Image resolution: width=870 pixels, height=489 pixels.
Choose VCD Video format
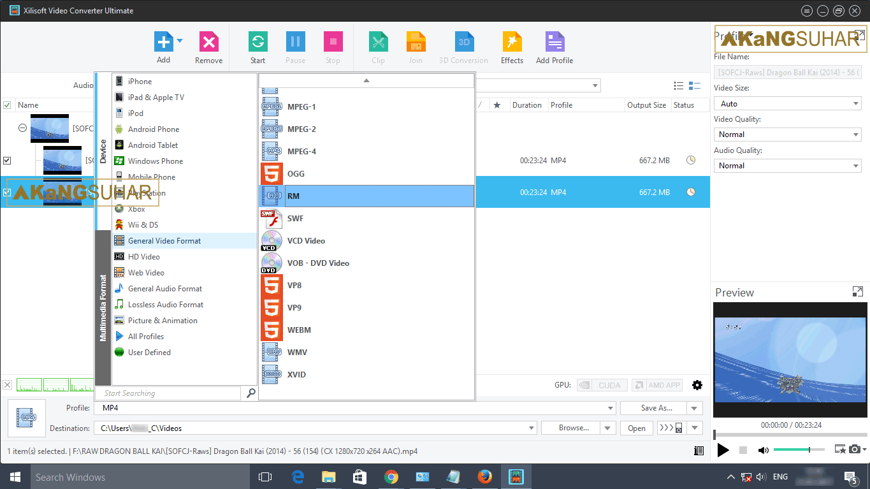366,241
